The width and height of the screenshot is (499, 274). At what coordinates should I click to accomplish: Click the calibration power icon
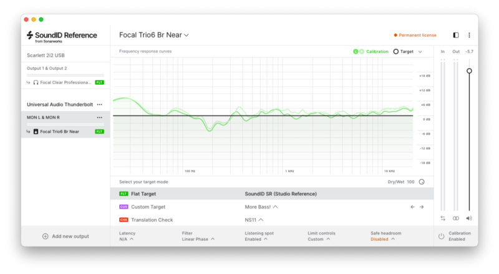click(441, 237)
